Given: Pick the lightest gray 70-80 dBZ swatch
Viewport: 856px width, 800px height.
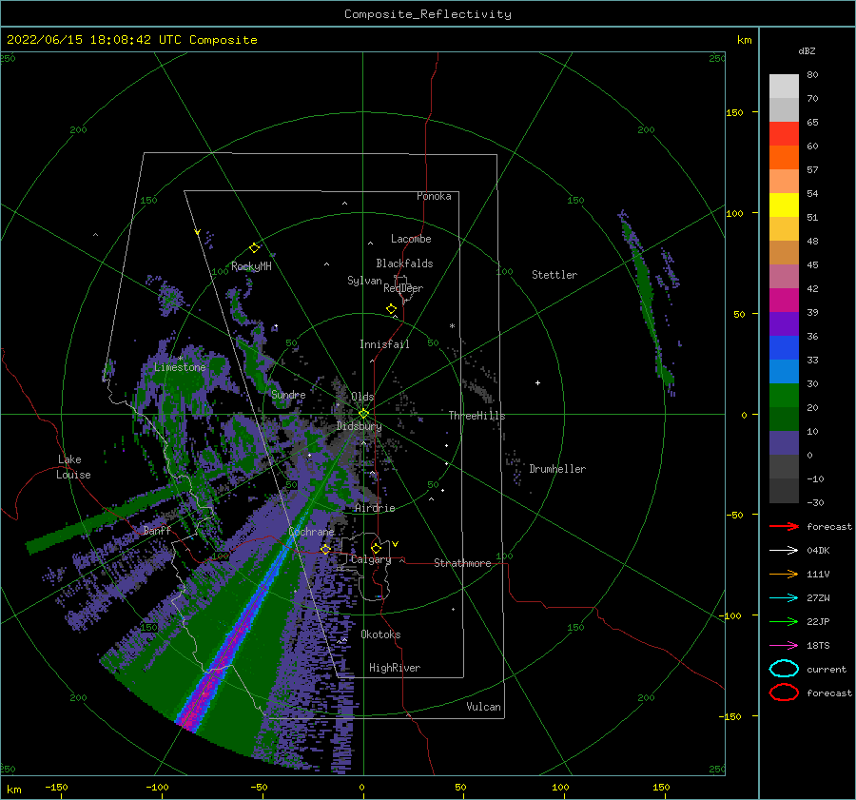Looking at the screenshot, I should pos(784,87).
